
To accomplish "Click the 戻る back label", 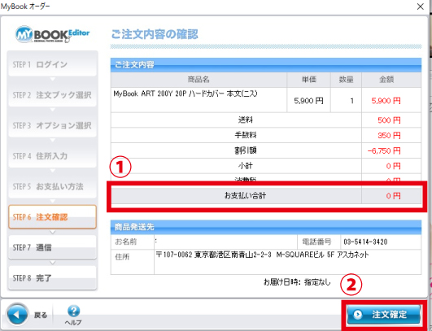I will pos(41,315).
